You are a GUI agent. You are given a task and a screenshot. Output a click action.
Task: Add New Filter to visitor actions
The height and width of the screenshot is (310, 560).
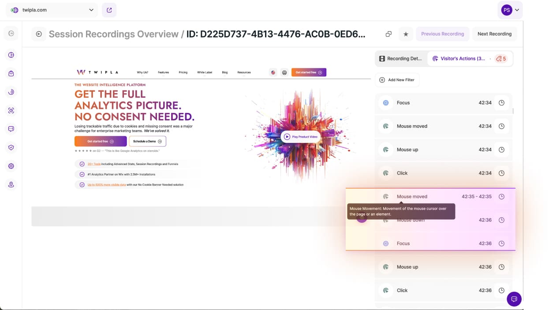(x=397, y=80)
